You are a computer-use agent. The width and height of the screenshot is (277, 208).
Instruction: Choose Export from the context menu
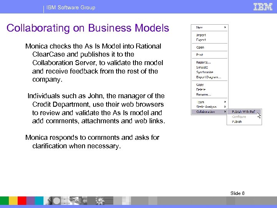click(210, 40)
